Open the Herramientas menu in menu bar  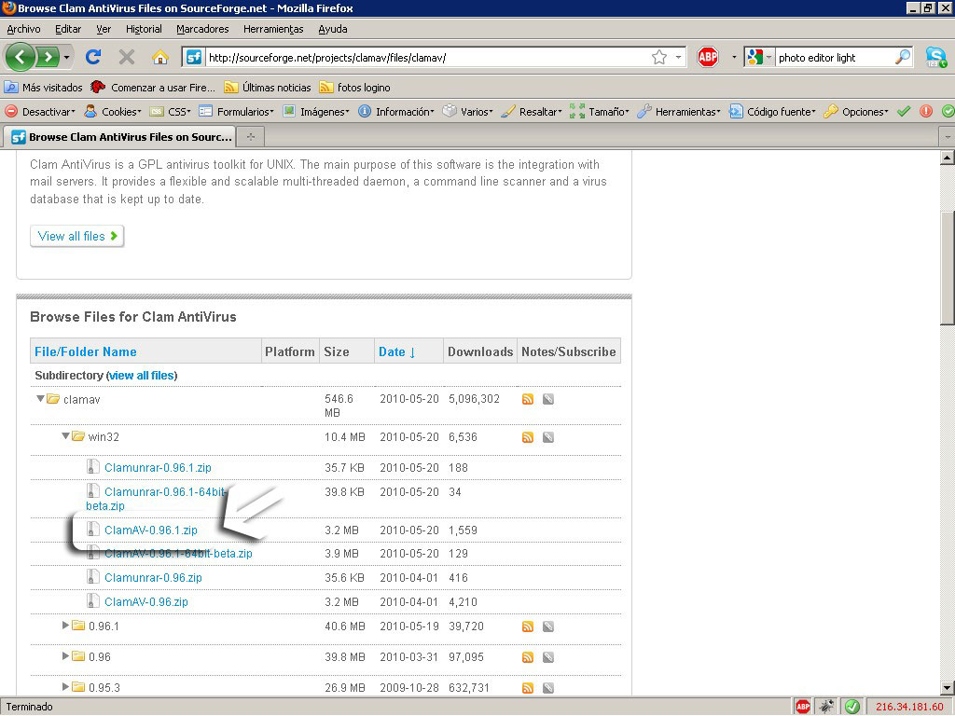click(x=273, y=29)
